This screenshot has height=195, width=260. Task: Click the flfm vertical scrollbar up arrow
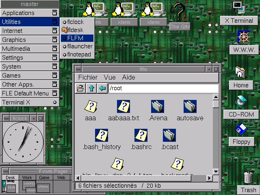(216, 97)
